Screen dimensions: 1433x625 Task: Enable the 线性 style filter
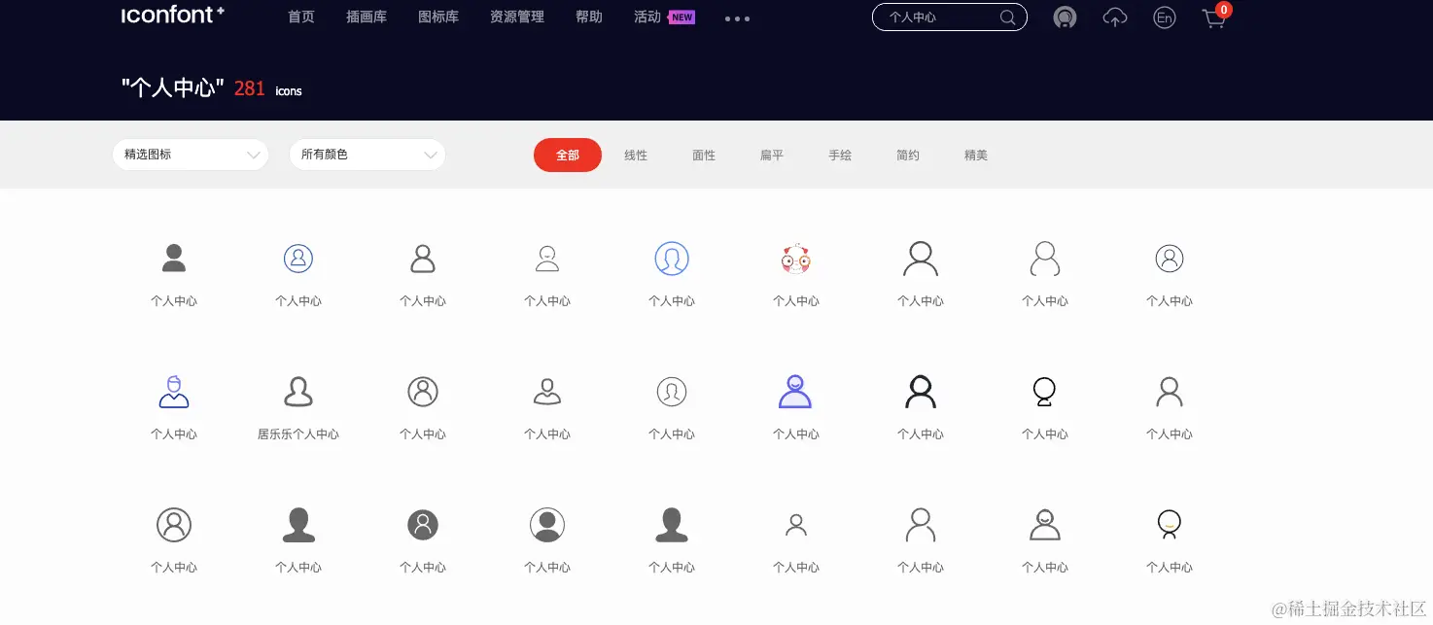[x=636, y=155]
